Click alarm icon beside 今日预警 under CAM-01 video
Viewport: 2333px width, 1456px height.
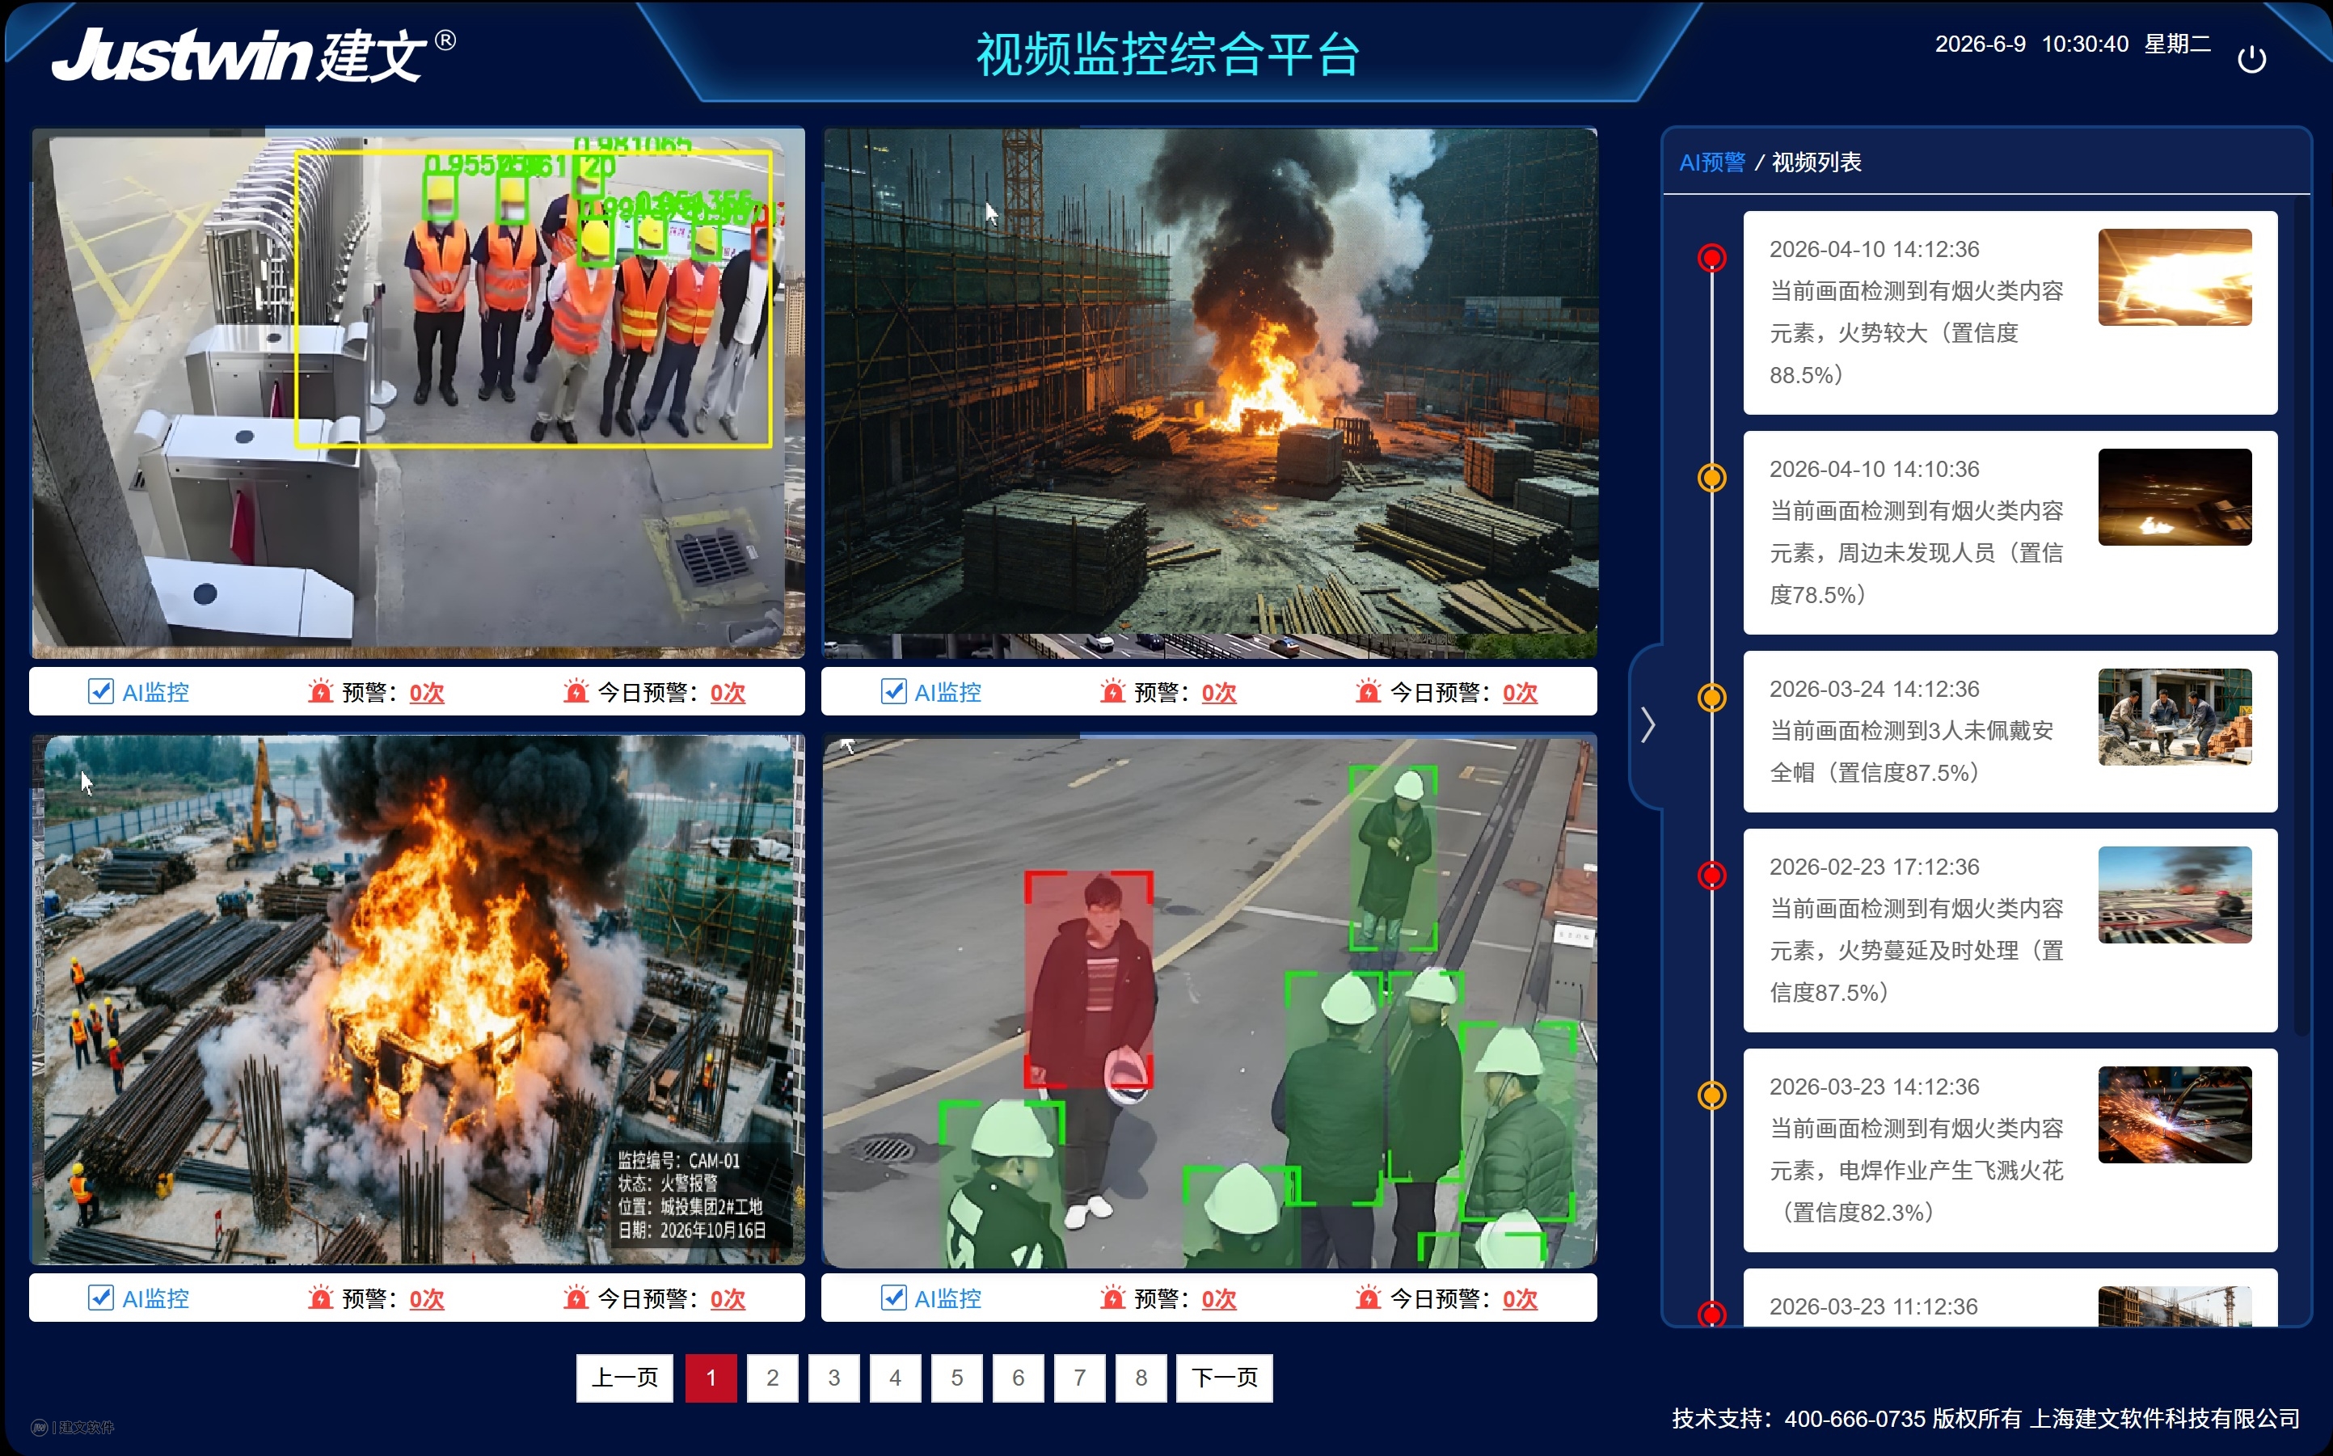click(576, 1297)
